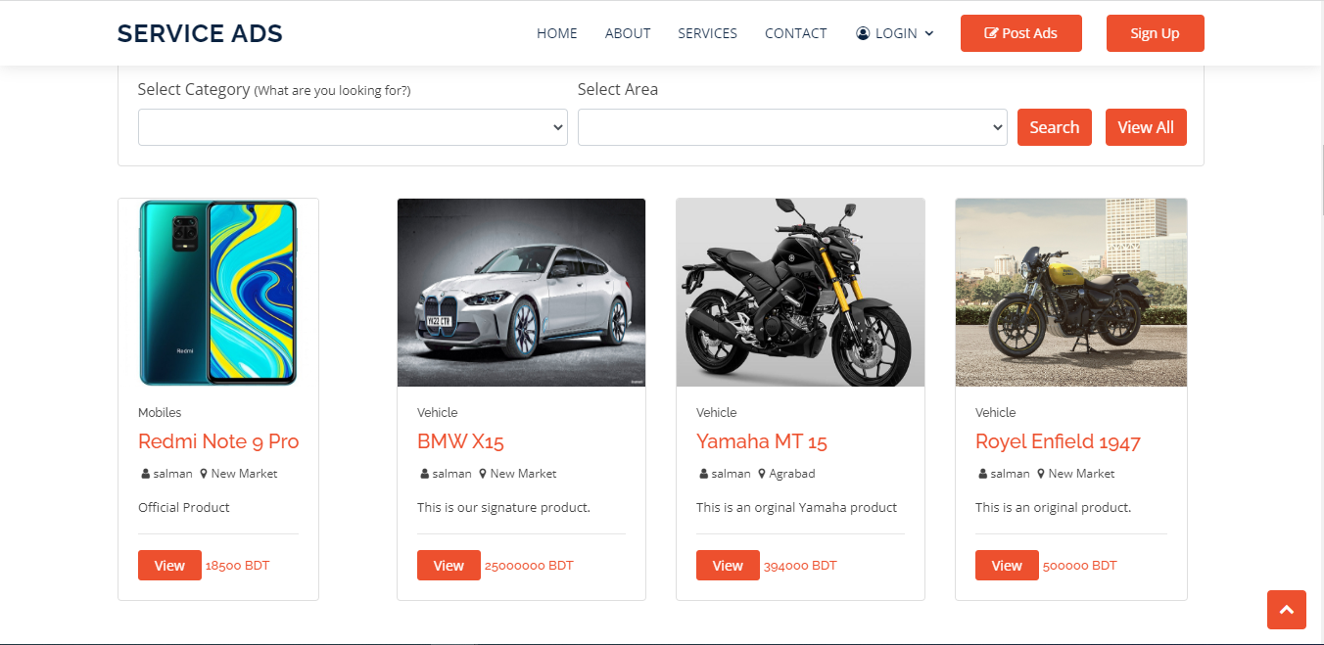This screenshot has height=645, width=1324.
Task: Click the user icon on Yamaha card
Action: click(x=704, y=474)
